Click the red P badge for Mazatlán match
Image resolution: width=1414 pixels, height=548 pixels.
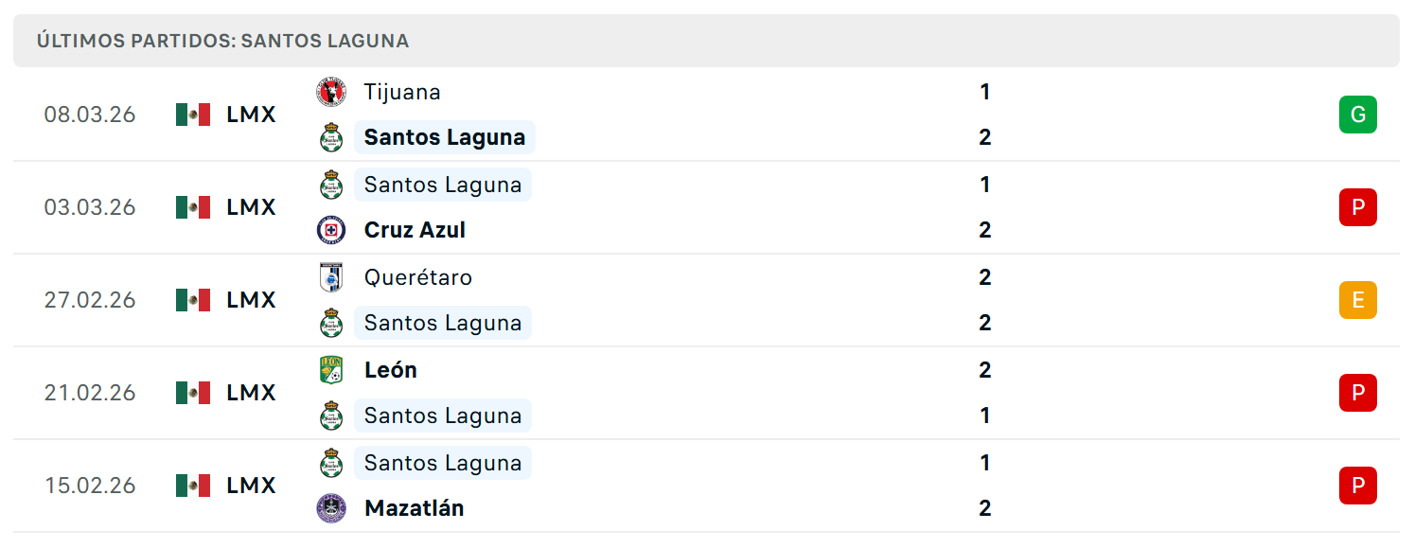coord(1358,486)
